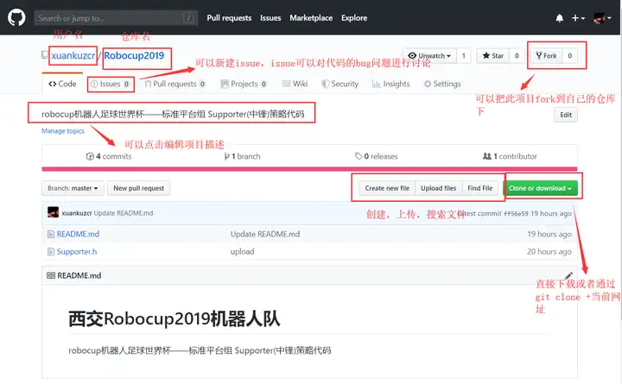Open the xuankuzcr user profile link

coord(73,55)
